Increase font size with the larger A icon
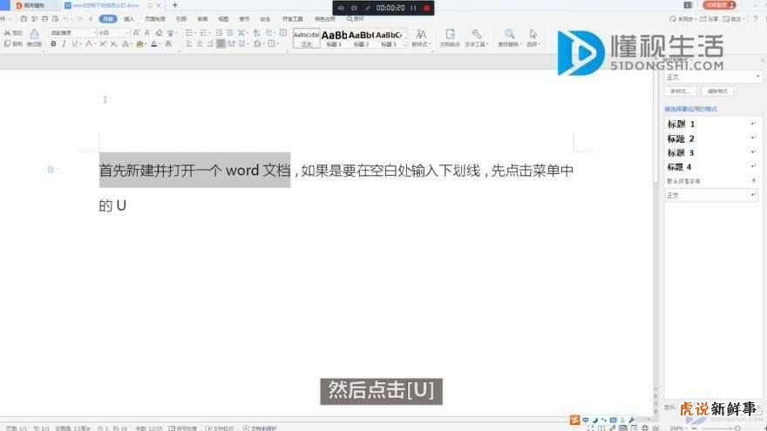767x431 pixels. [137, 33]
